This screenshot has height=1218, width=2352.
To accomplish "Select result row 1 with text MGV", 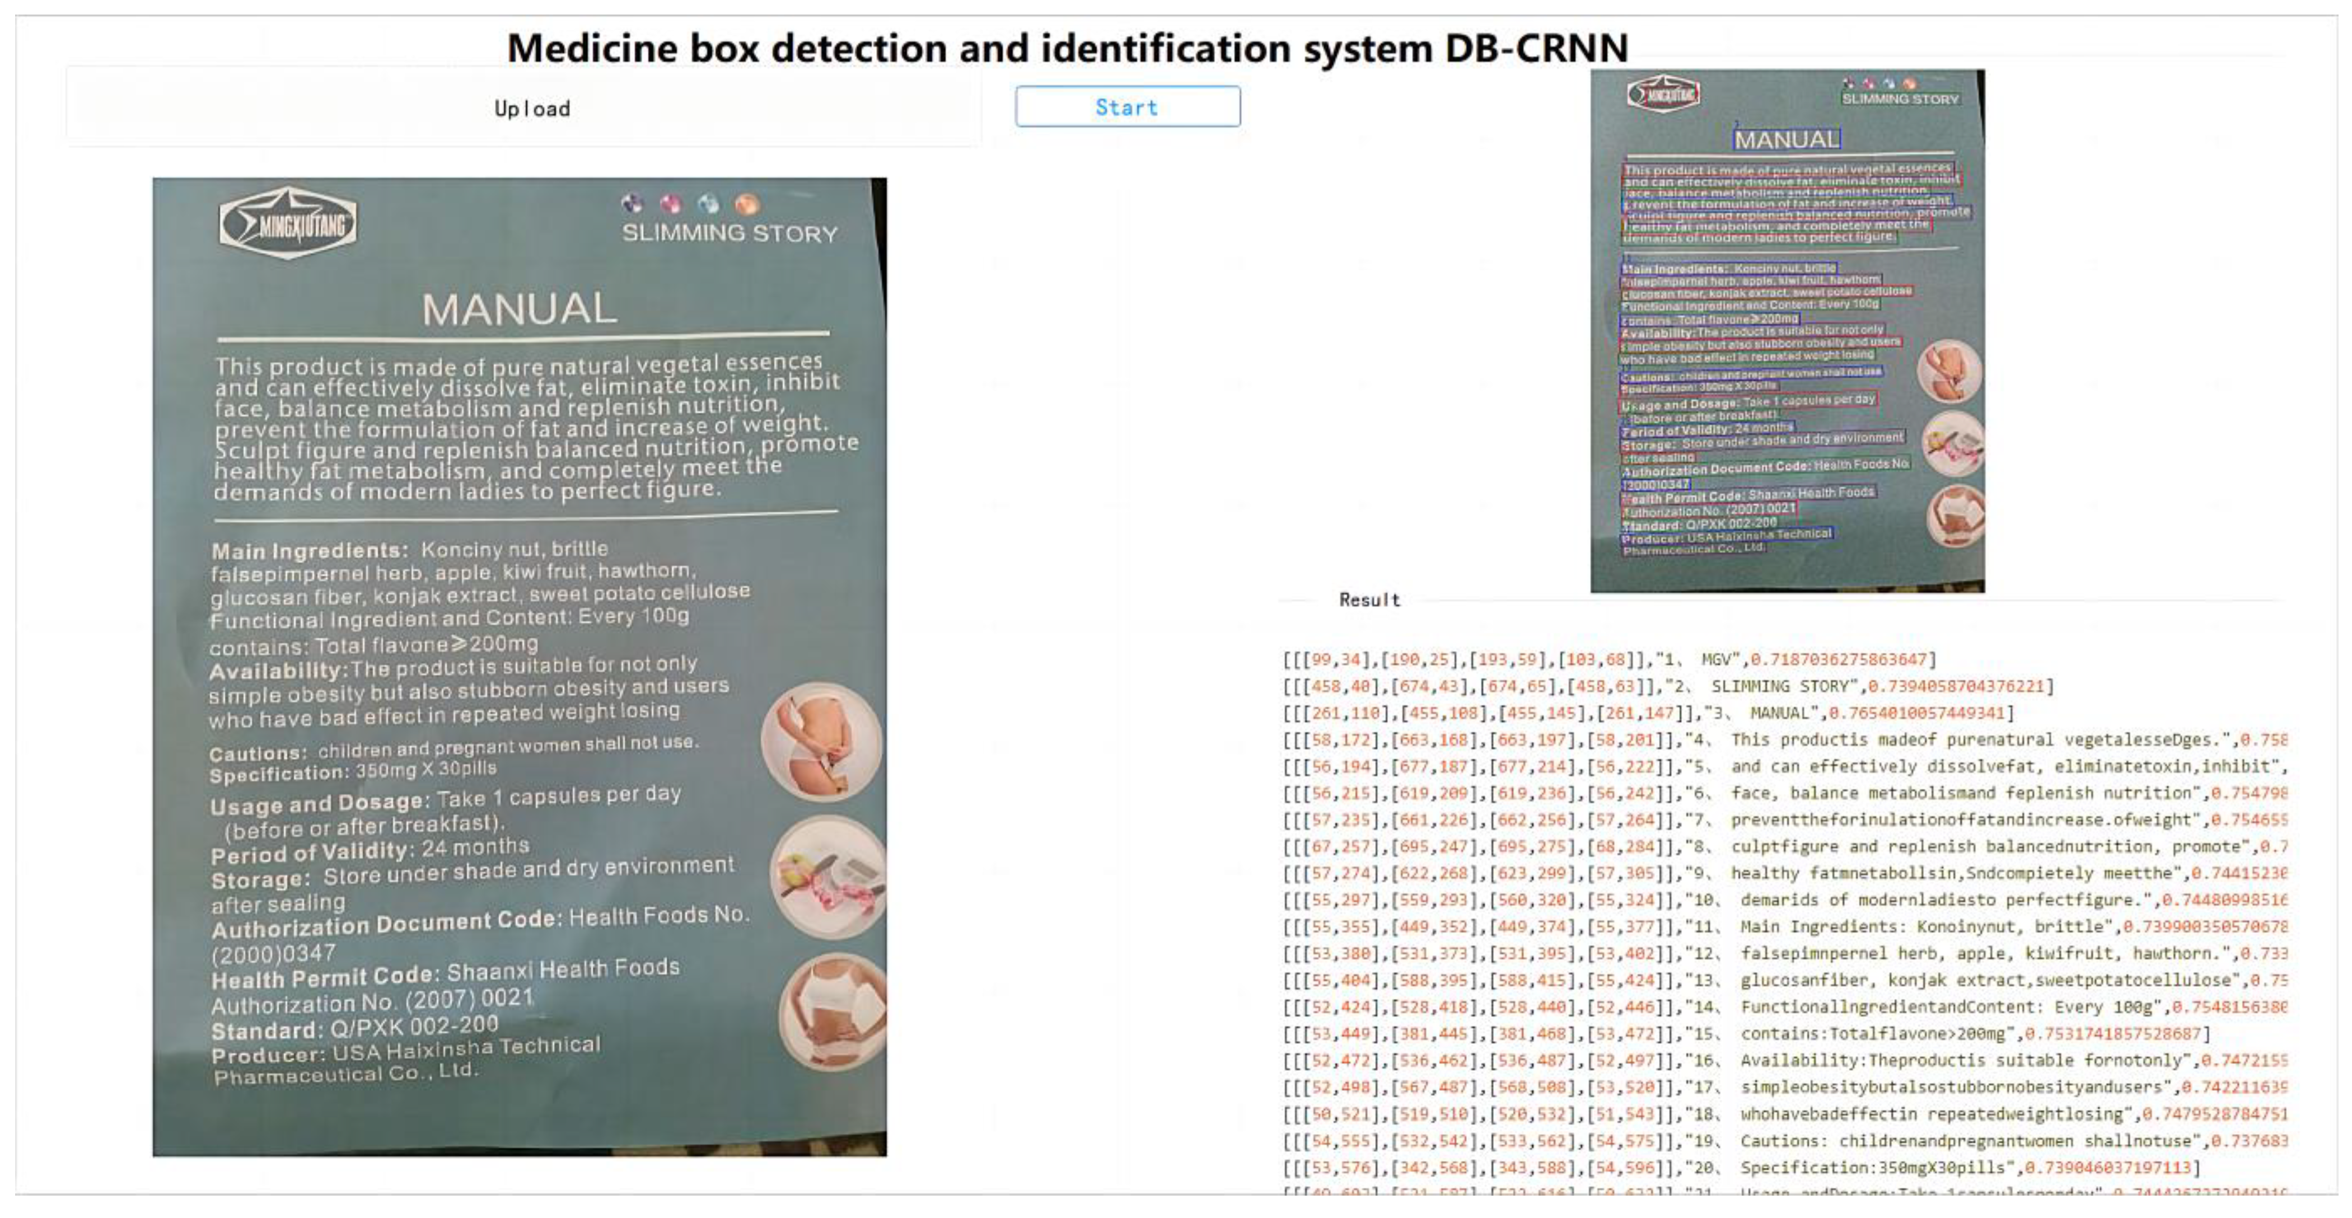I will pyautogui.click(x=1609, y=659).
